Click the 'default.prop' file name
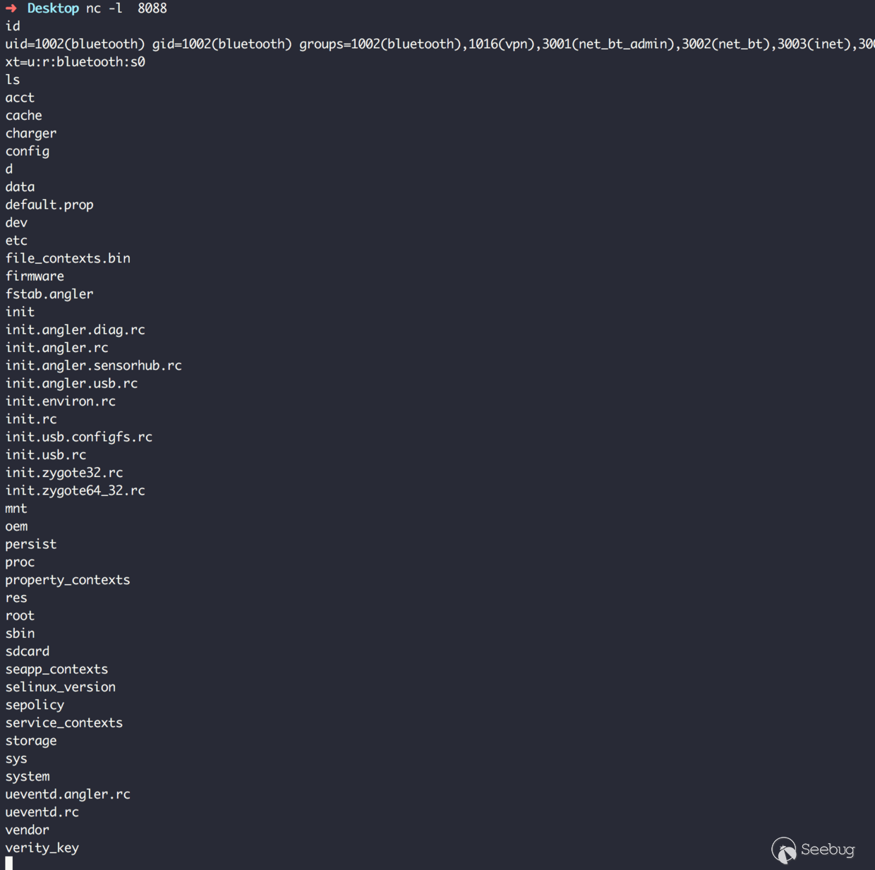The width and height of the screenshot is (875, 870). [x=49, y=205]
